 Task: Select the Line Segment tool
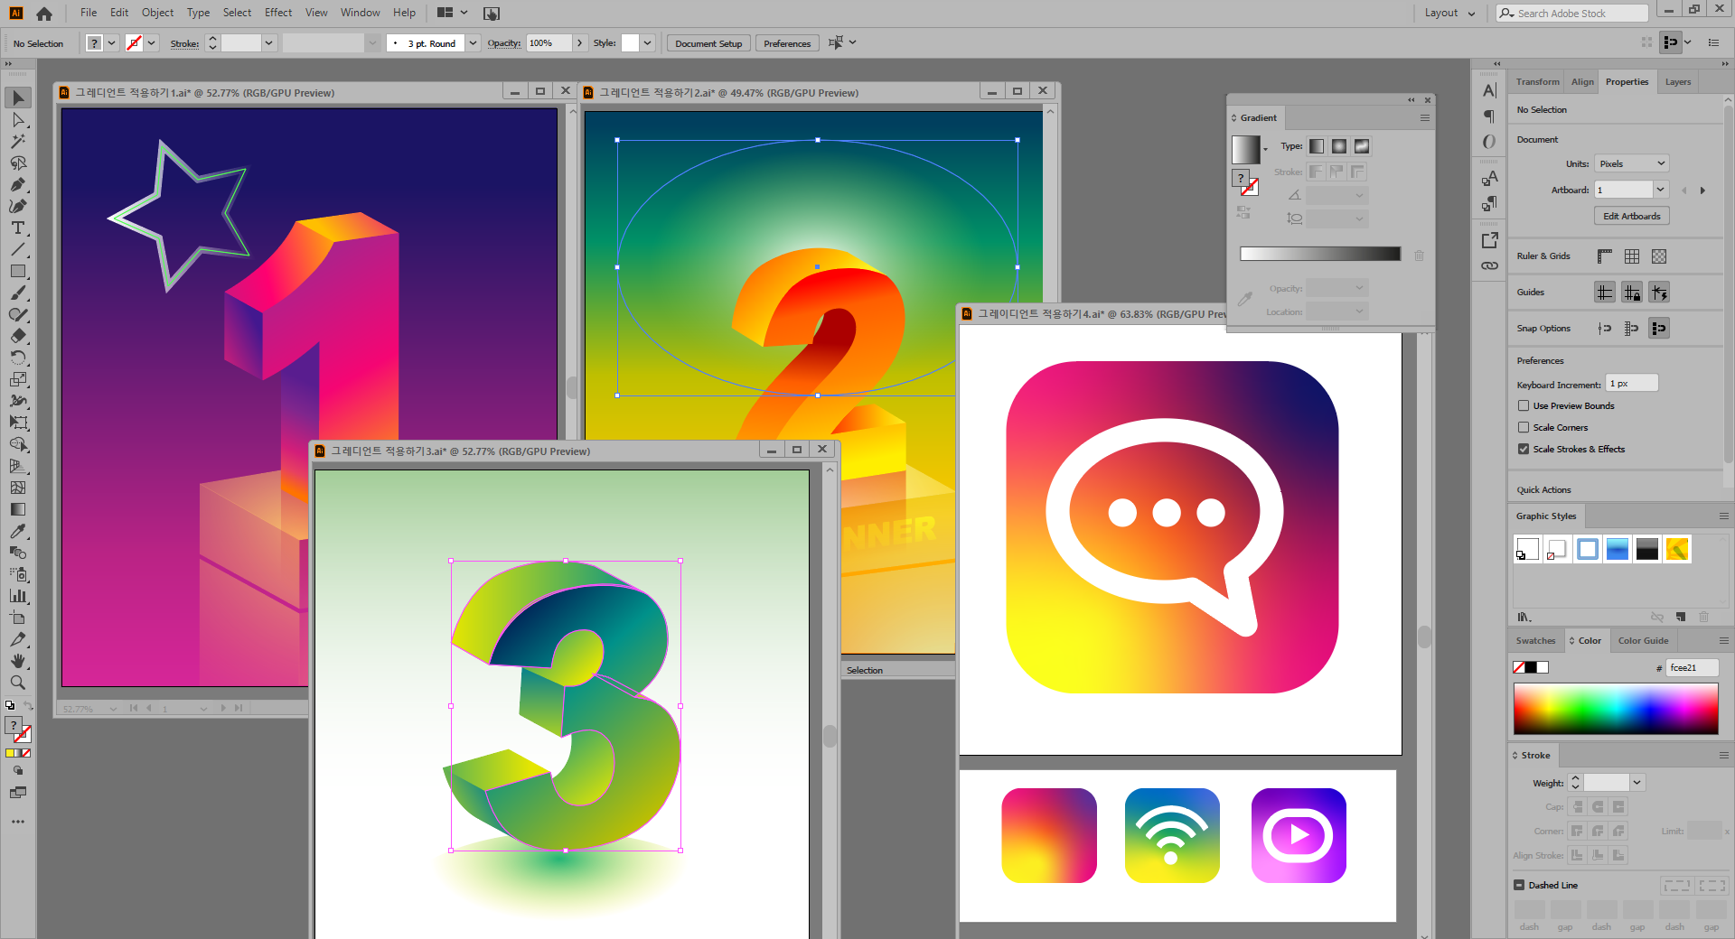[x=18, y=249]
